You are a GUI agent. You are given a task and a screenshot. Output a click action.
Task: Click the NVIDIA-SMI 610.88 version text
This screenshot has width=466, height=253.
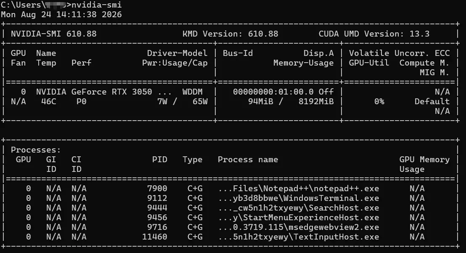(x=54, y=34)
